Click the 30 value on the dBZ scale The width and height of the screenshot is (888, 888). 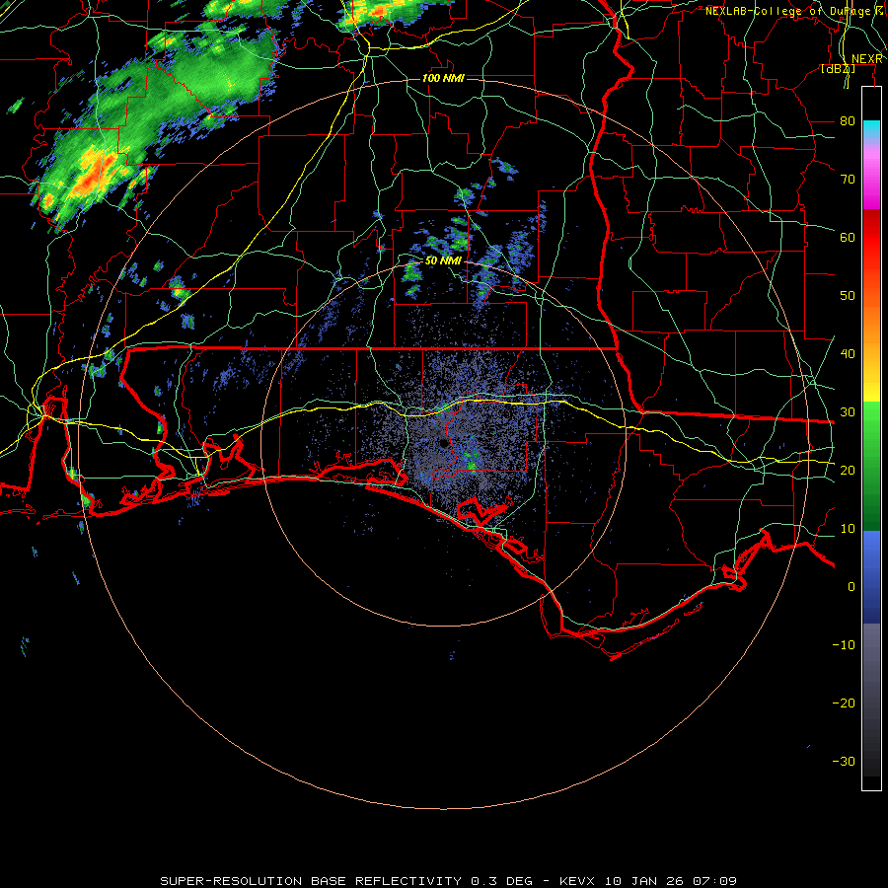pos(848,412)
